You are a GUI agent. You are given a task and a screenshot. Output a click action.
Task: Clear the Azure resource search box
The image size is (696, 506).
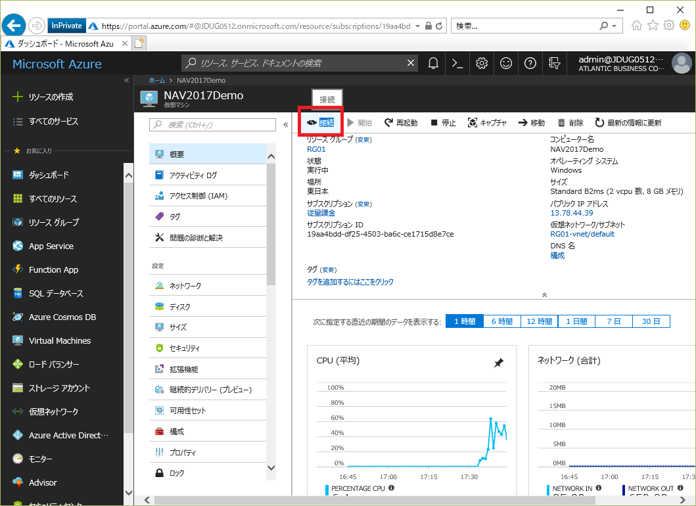411,63
